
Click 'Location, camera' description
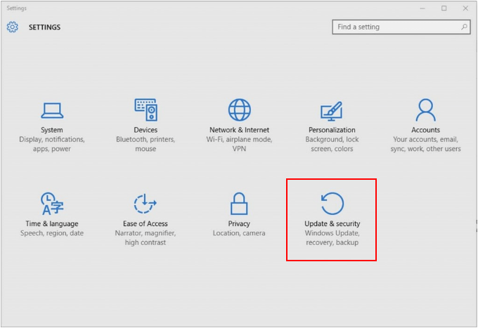239,233
